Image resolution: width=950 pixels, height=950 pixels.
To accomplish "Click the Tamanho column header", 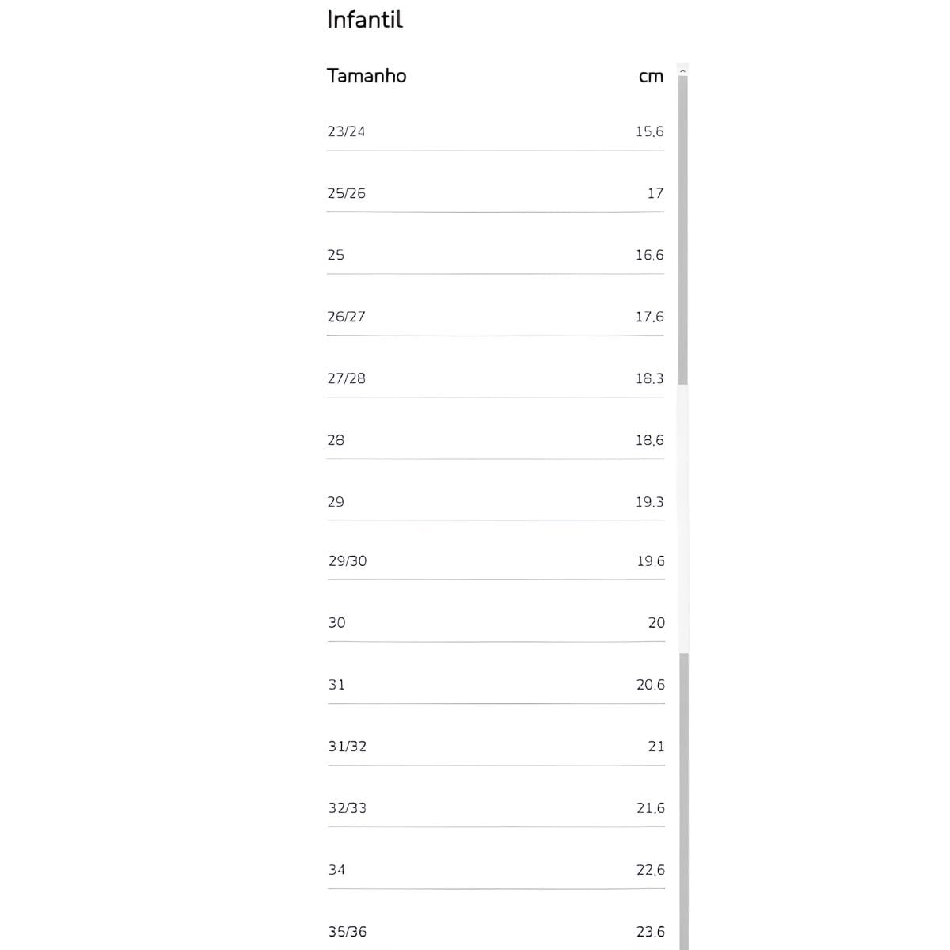I will [x=367, y=76].
